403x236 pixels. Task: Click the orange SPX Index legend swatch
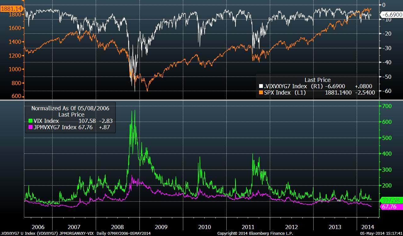pyautogui.click(x=261, y=93)
